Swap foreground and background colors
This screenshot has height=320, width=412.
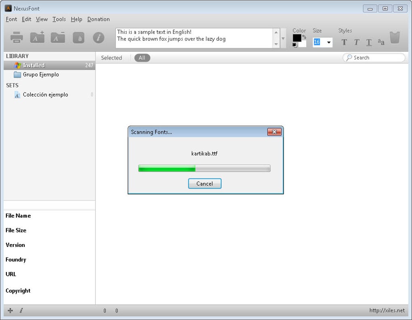pos(304,37)
